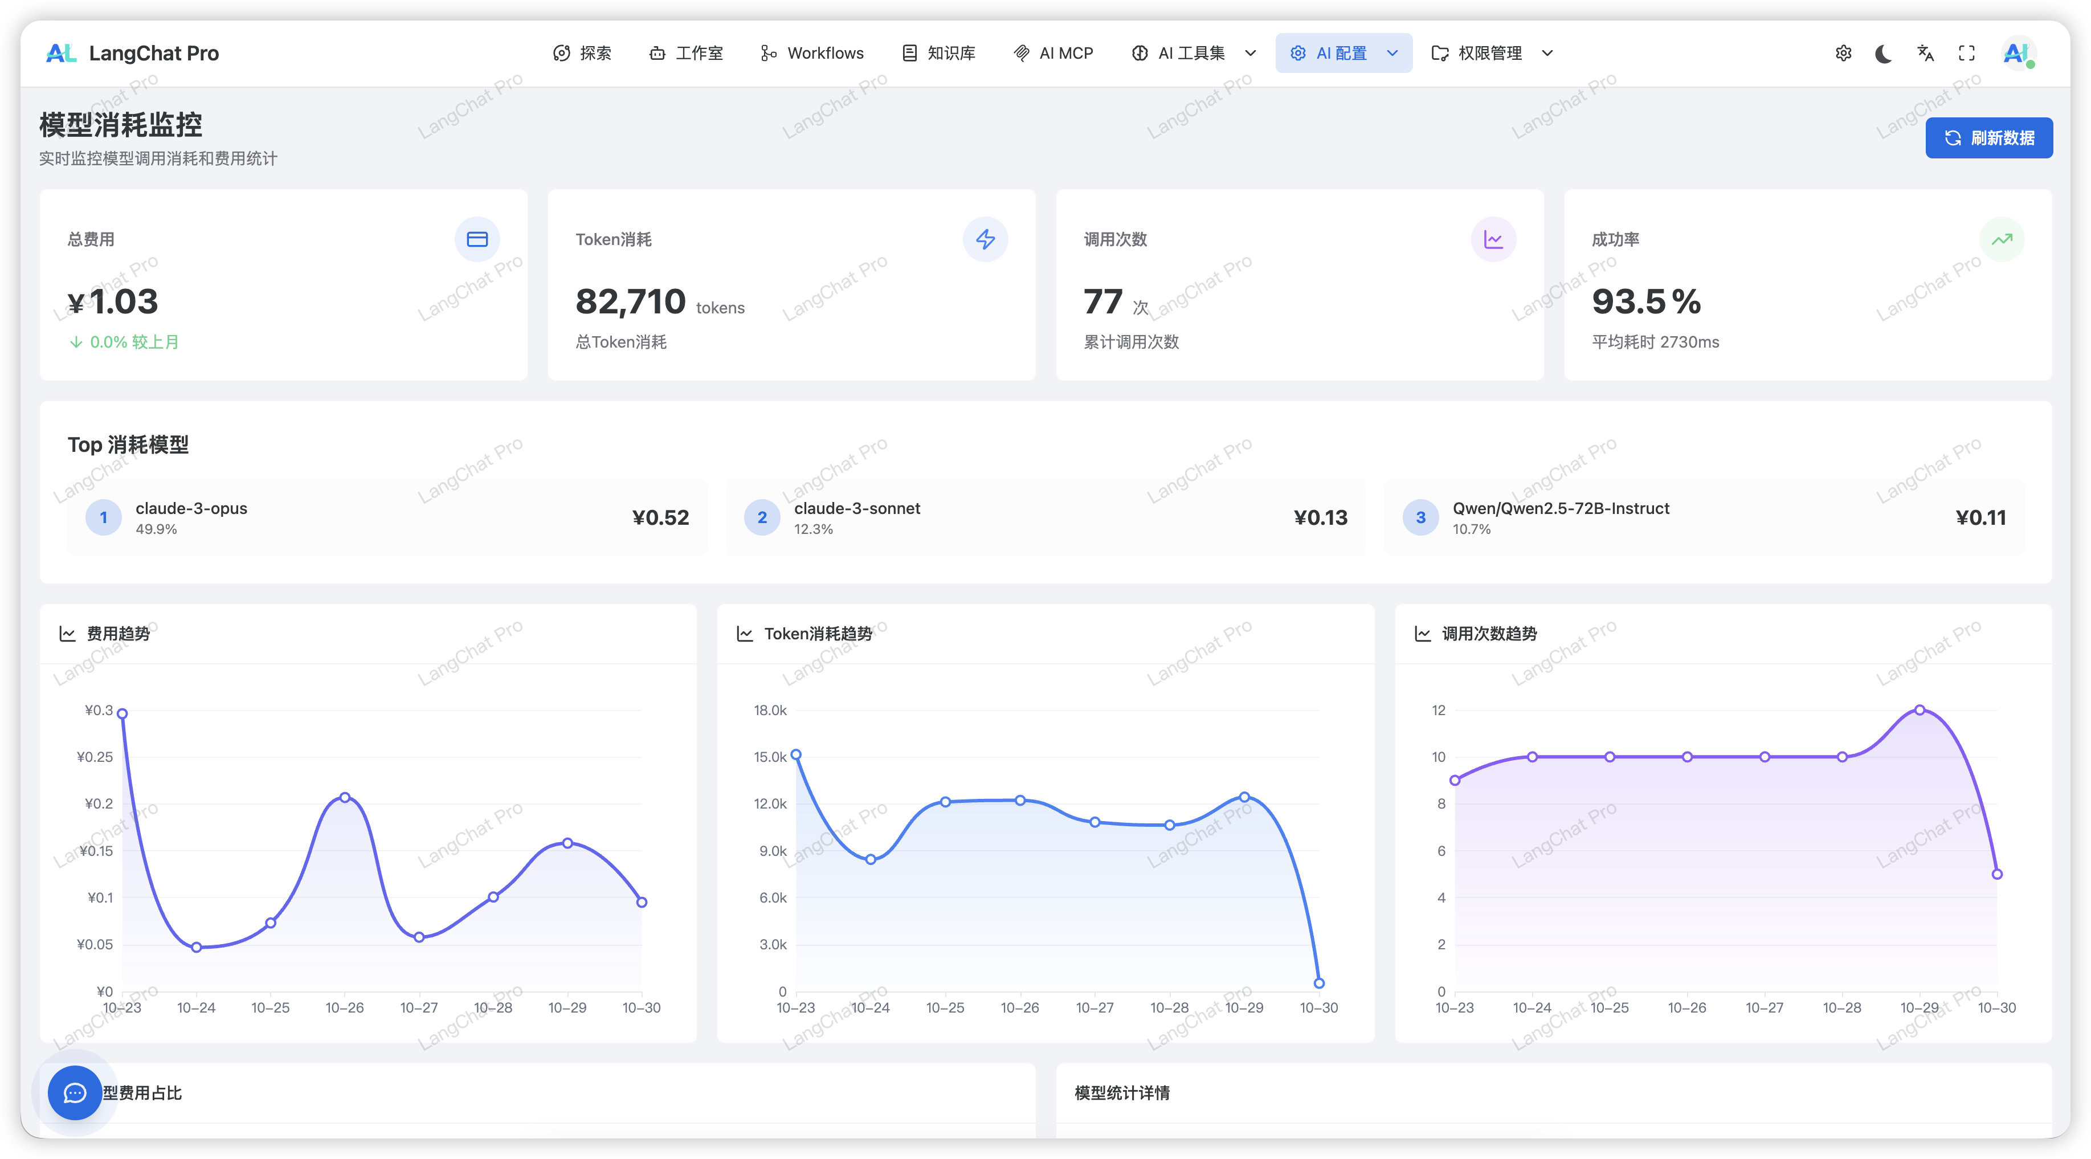The image size is (2091, 1159).
Task: Open the language translation switcher icon
Action: click(x=1925, y=53)
